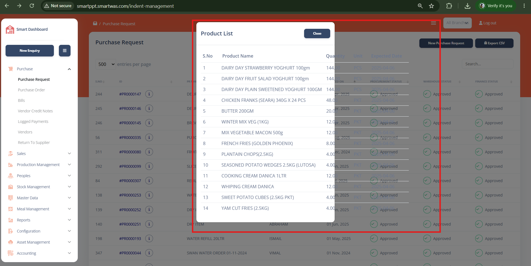The image size is (531, 266).
Task: Open info icon for #PR0000252
Action: pos(149,210)
